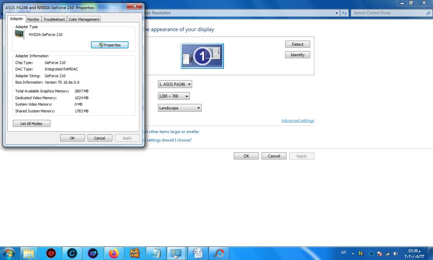
Task: Click the Integrated RAMDAC DAC type text
Action: coord(61,69)
